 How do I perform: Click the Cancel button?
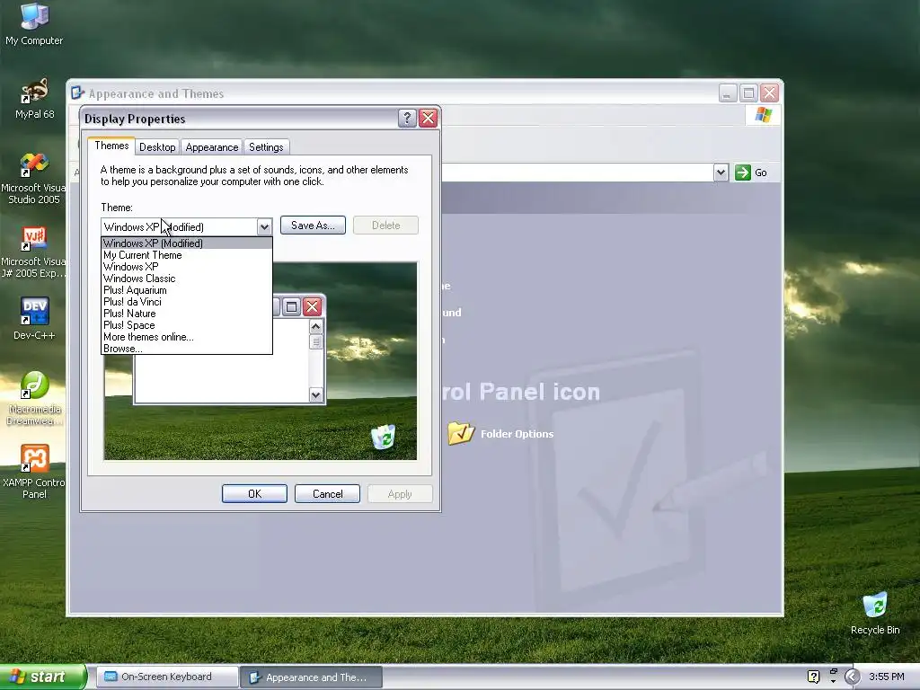click(327, 494)
